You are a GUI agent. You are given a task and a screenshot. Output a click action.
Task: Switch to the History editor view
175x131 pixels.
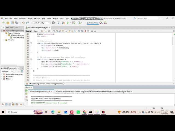[x=36, y=31]
